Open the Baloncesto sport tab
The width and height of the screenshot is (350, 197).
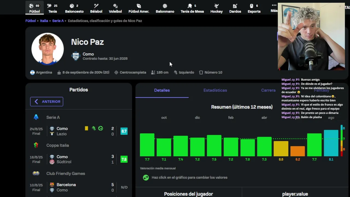pyautogui.click(x=74, y=8)
